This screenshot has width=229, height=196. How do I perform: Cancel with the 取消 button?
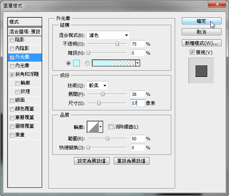tap(201, 32)
